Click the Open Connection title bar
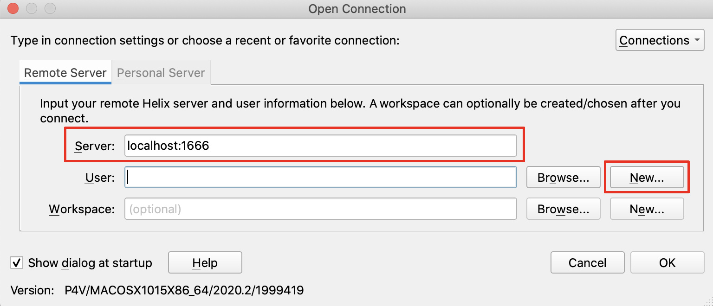The image size is (713, 306). point(356,8)
